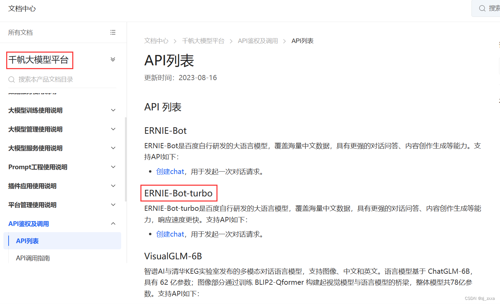Open Prompt工程使用说明 in the sidebar

tap(38, 167)
